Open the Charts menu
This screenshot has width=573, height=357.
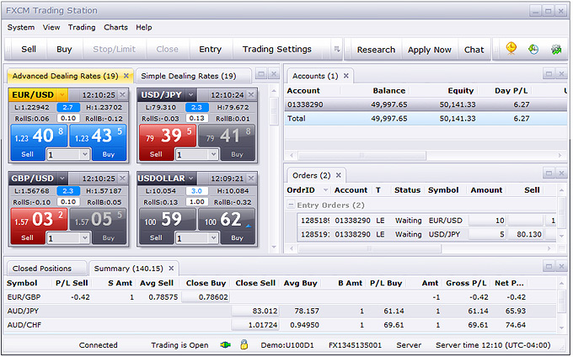click(x=115, y=28)
